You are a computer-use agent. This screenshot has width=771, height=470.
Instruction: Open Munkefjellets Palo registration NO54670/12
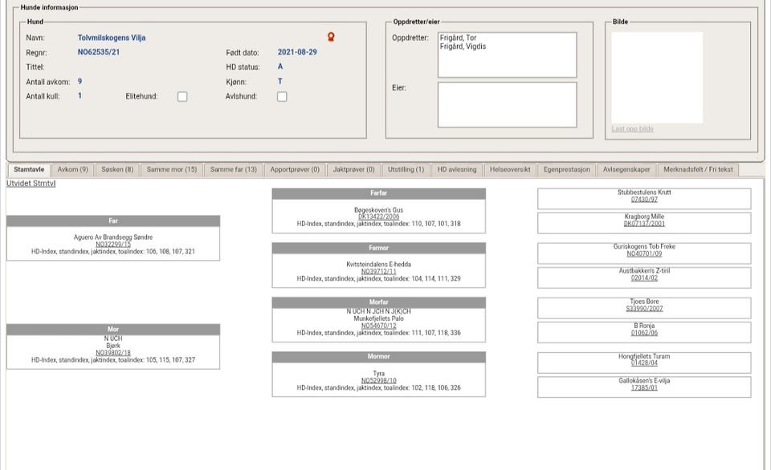[x=378, y=326]
